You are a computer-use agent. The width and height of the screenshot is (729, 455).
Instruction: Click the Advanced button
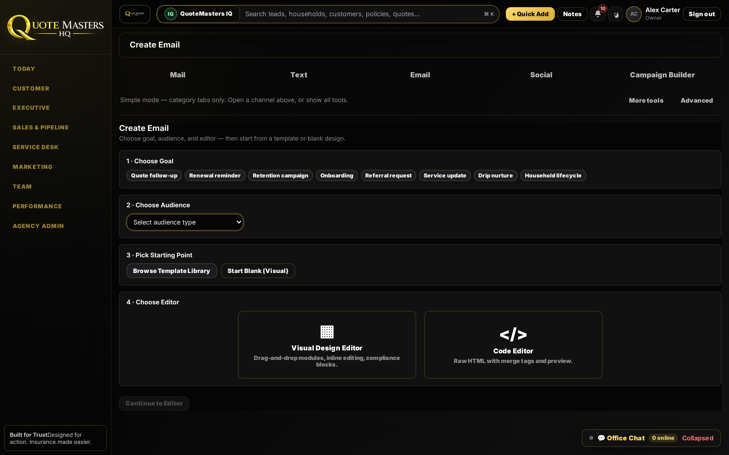[697, 100]
